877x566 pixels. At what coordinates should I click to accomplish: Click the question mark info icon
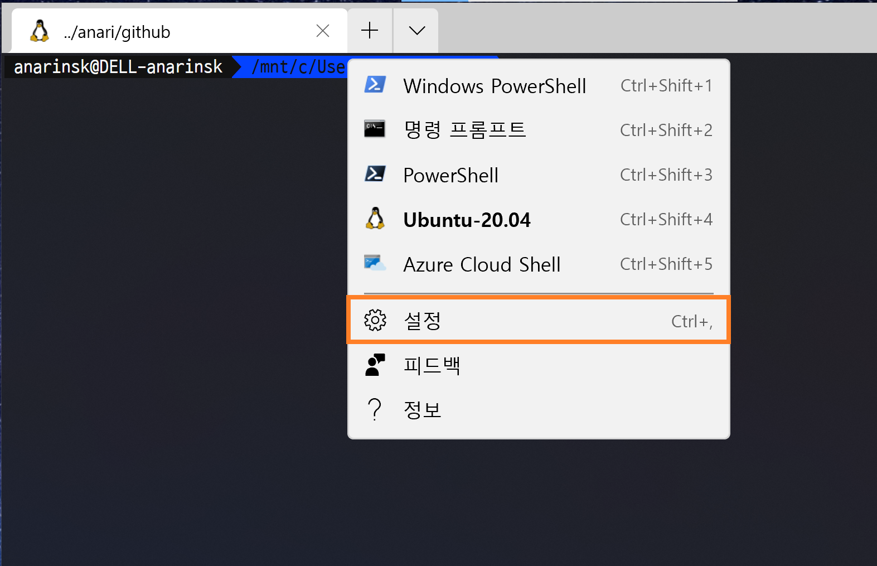[375, 409]
